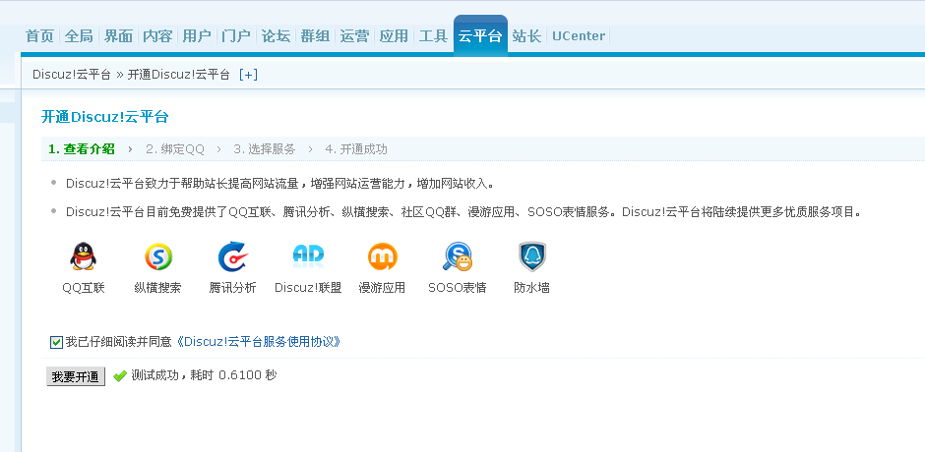
Task: Click breadcrumb 开通Discuz!云平台
Action: [179, 75]
